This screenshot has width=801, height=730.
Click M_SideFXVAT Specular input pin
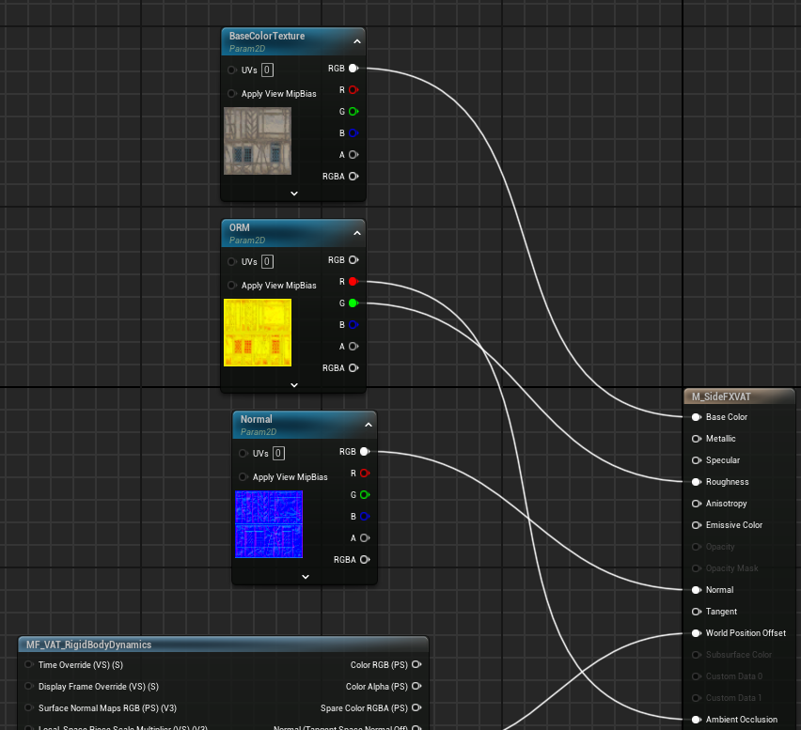point(697,460)
